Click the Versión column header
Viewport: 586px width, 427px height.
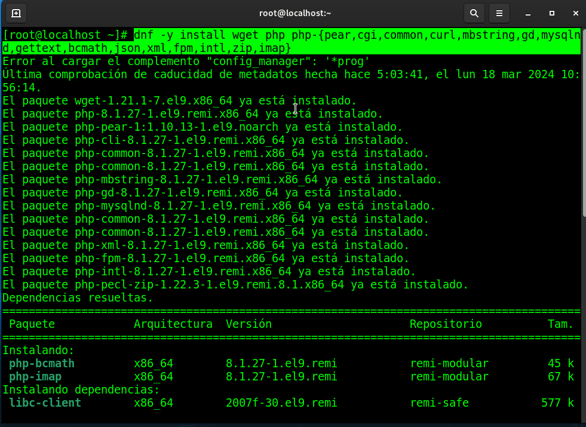pos(248,324)
